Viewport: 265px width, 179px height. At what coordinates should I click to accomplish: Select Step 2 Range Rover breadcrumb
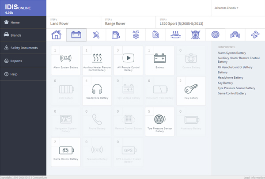pyautogui.click(x=128, y=23)
